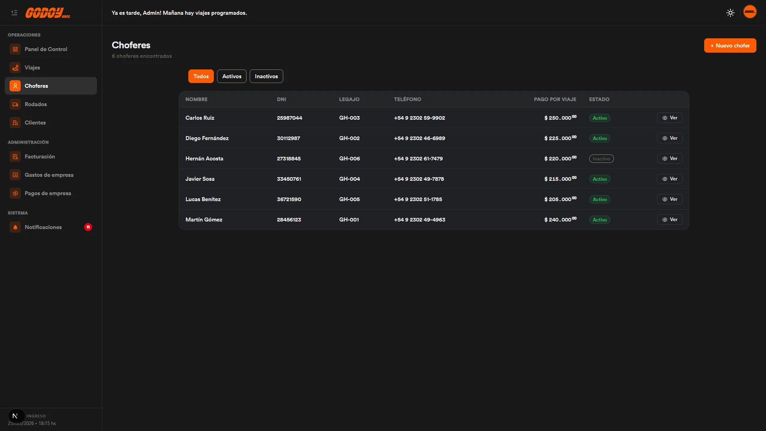Open Rodados truck icon in sidebar
The height and width of the screenshot is (431, 766).
pyautogui.click(x=15, y=104)
